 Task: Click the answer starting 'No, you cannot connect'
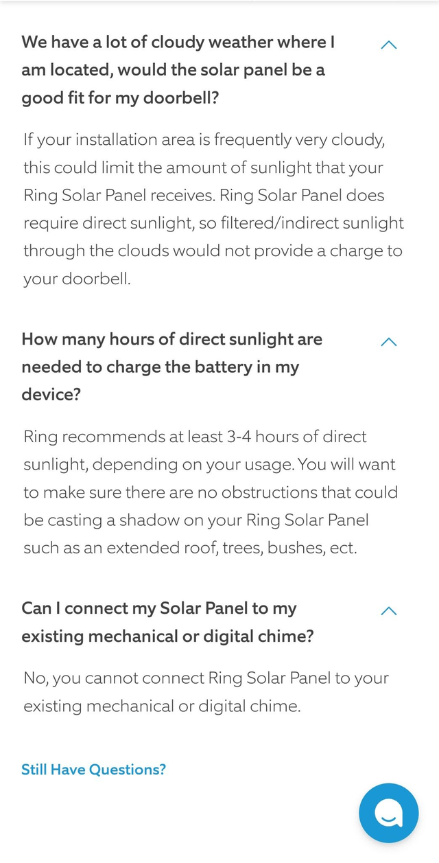pos(206,692)
